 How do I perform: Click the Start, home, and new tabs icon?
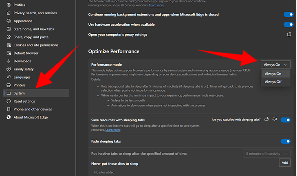(x=9, y=29)
